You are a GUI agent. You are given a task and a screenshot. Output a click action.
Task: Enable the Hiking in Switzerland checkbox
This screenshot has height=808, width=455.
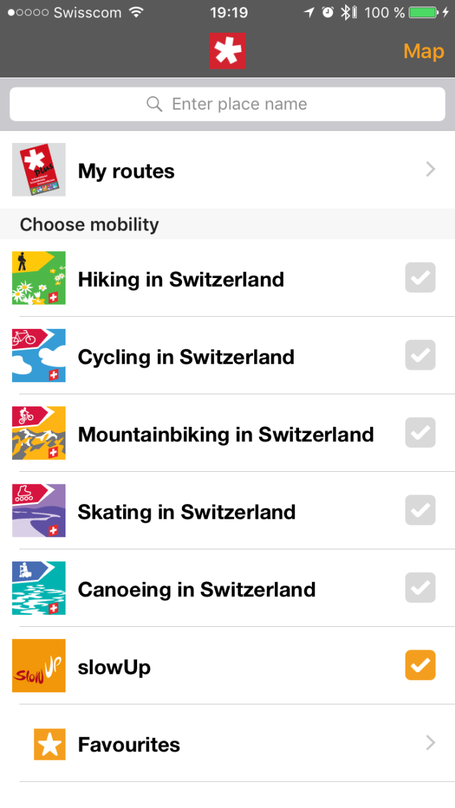pyautogui.click(x=420, y=278)
